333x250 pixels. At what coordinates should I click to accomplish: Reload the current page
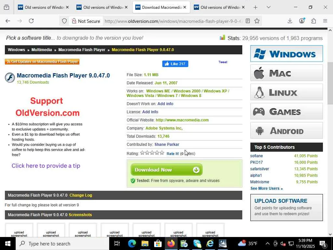coord(31,21)
